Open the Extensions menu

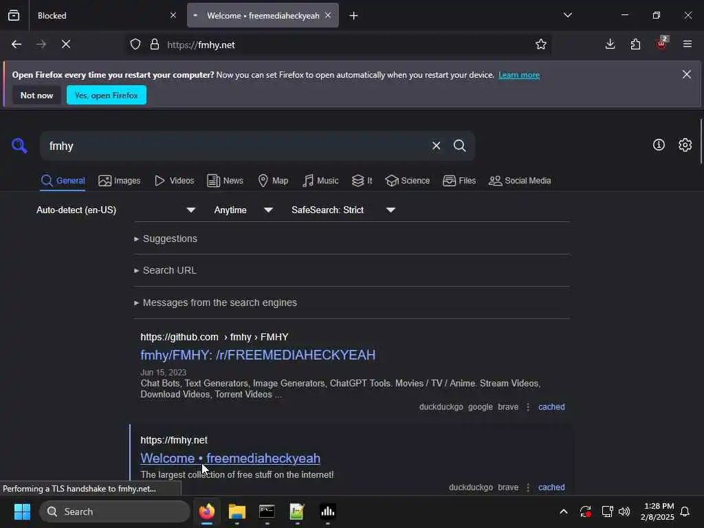tap(635, 44)
